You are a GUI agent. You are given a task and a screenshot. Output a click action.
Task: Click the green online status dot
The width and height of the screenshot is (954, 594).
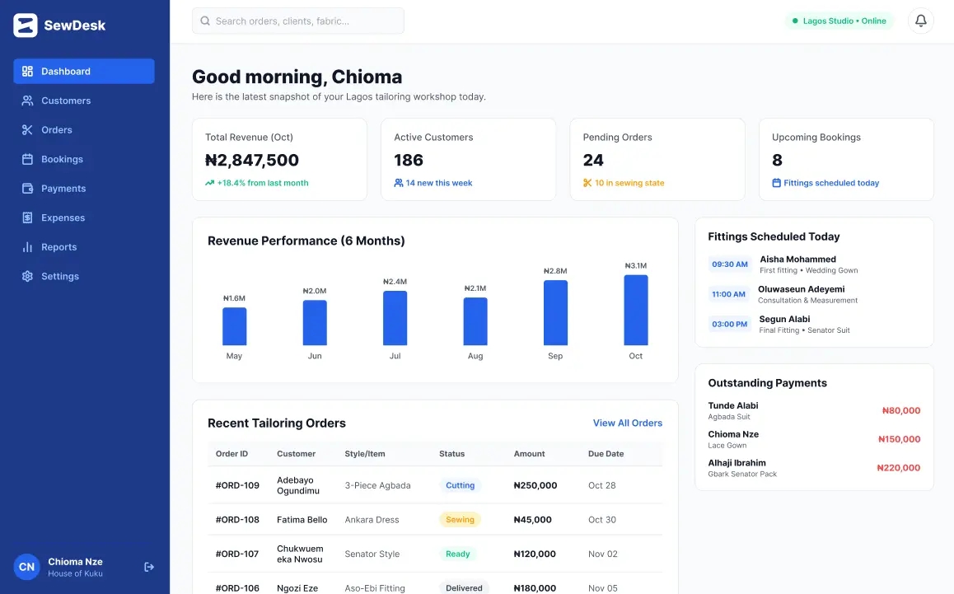click(x=795, y=21)
